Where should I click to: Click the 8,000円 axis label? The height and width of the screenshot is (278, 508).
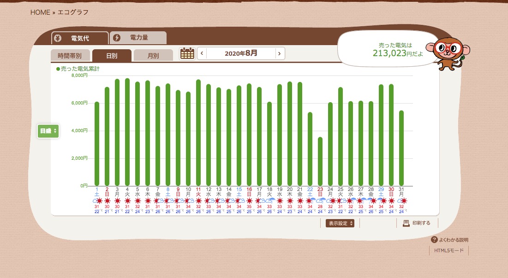tap(80, 75)
